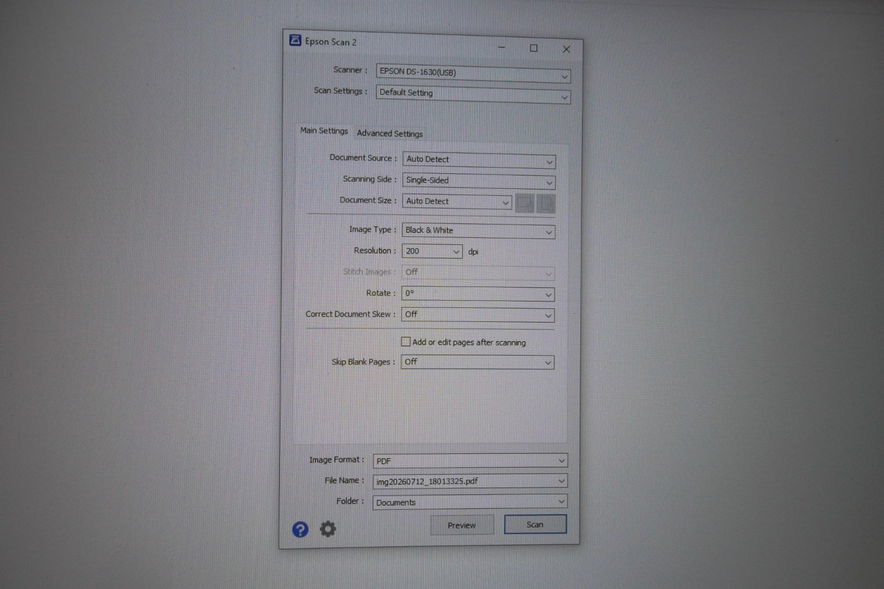Start scanning with the Scan button

pyautogui.click(x=535, y=524)
